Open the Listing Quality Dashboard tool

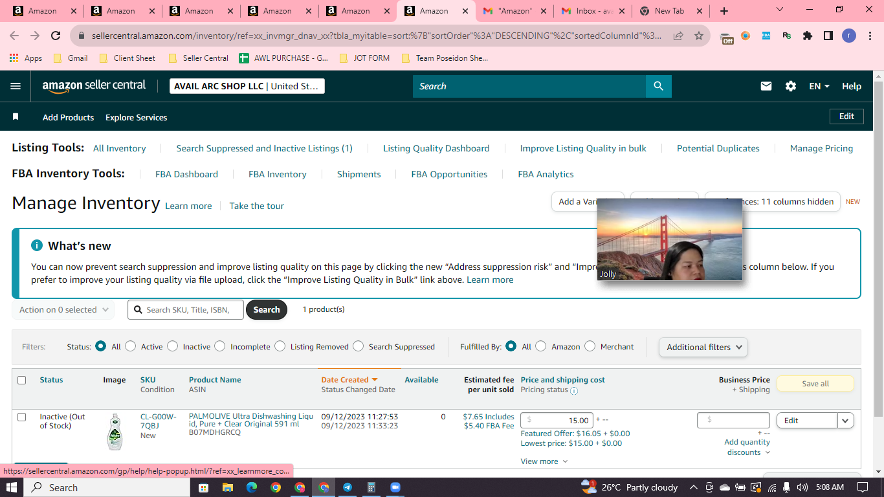coord(436,148)
